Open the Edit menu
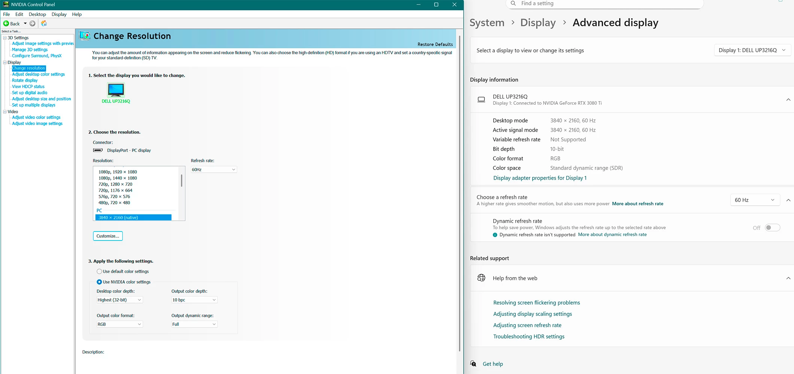794x374 pixels. pos(19,14)
